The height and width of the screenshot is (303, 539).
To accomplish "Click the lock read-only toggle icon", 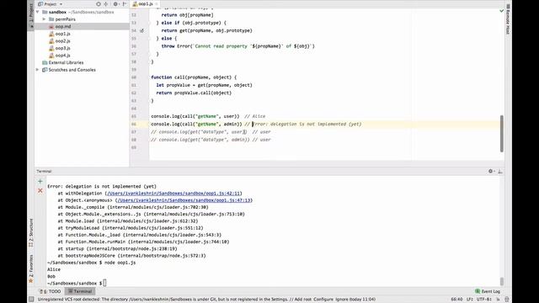I will point(498,300).
